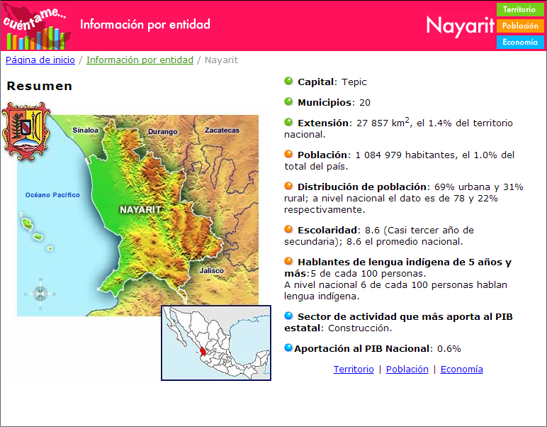
Task: Click the orange bullet beside Escolaridad
Action: click(x=288, y=229)
